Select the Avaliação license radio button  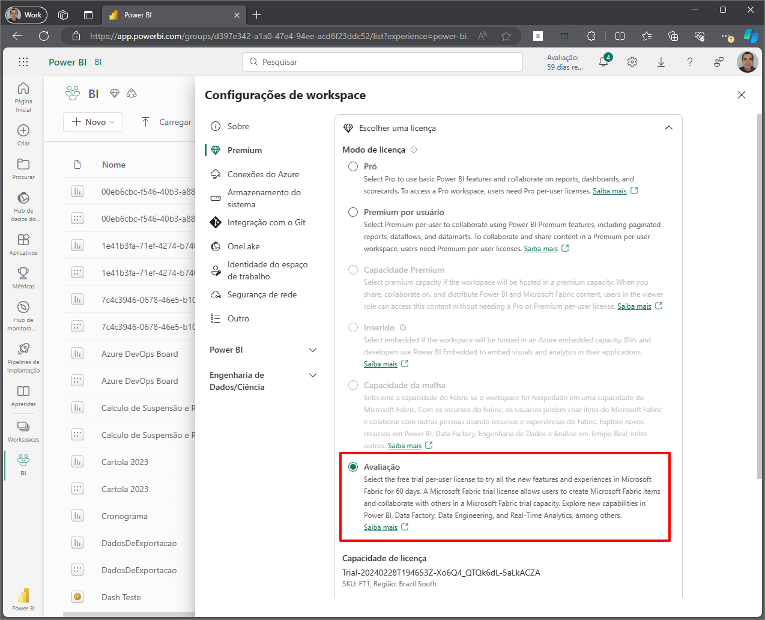353,467
